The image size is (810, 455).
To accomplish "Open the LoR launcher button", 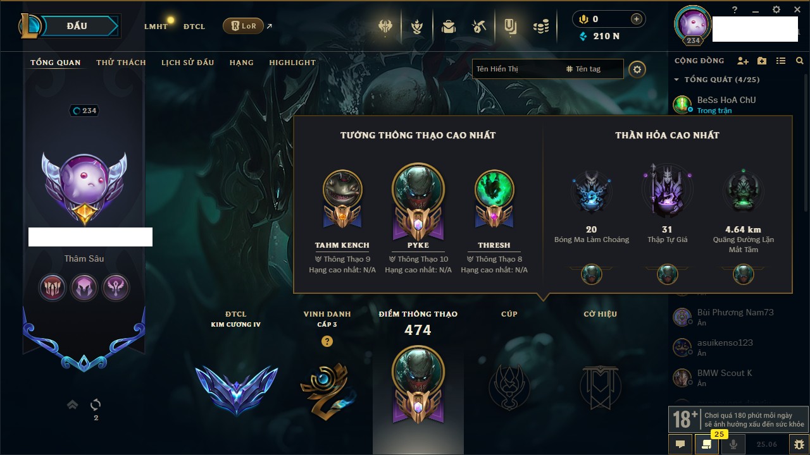I will [243, 26].
